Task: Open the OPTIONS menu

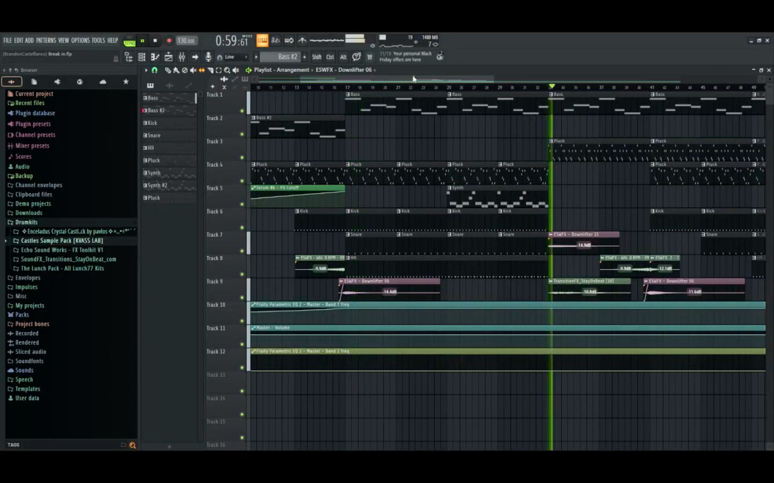Action: [x=81, y=40]
